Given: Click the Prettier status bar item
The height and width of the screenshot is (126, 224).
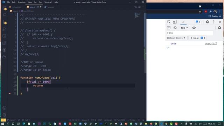Looking at the screenshot, I should [x=132, y=120].
